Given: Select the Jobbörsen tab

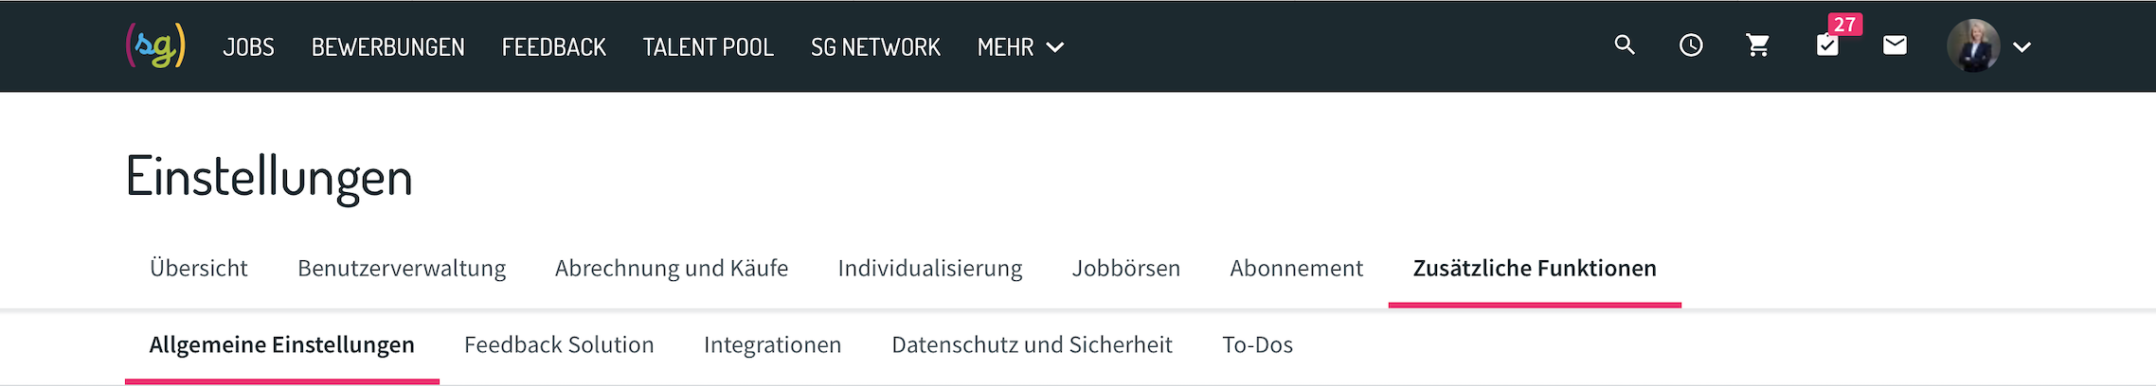Looking at the screenshot, I should [x=1125, y=269].
